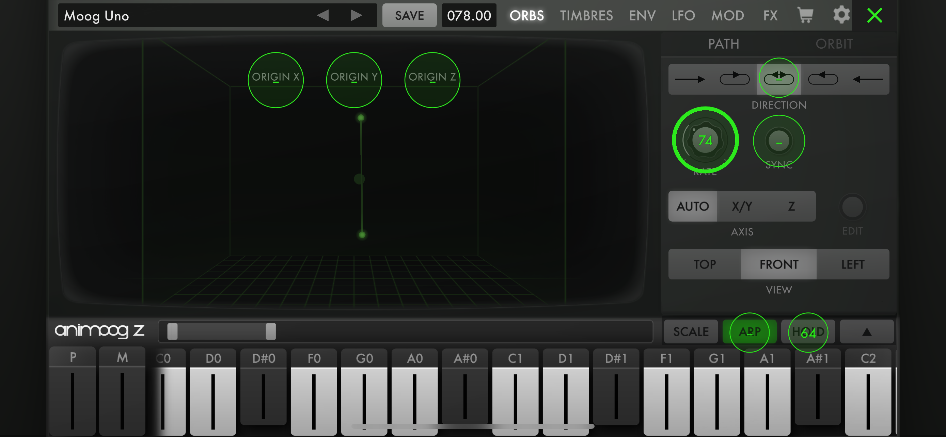Screen dimensions: 946x437
Task: Play the D#0 key
Action: (263, 387)
